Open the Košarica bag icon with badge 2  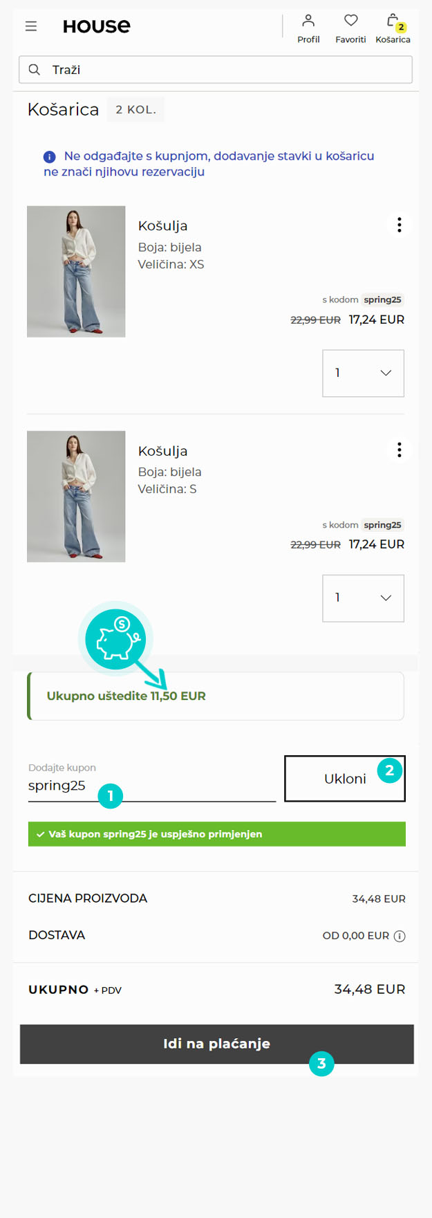pyautogui.click(x=393, y=25)
